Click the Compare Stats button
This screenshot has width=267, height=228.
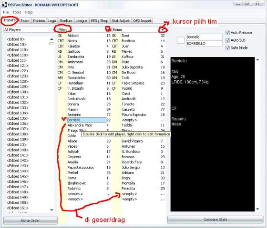pyautogui.click(x=216, y=219)
